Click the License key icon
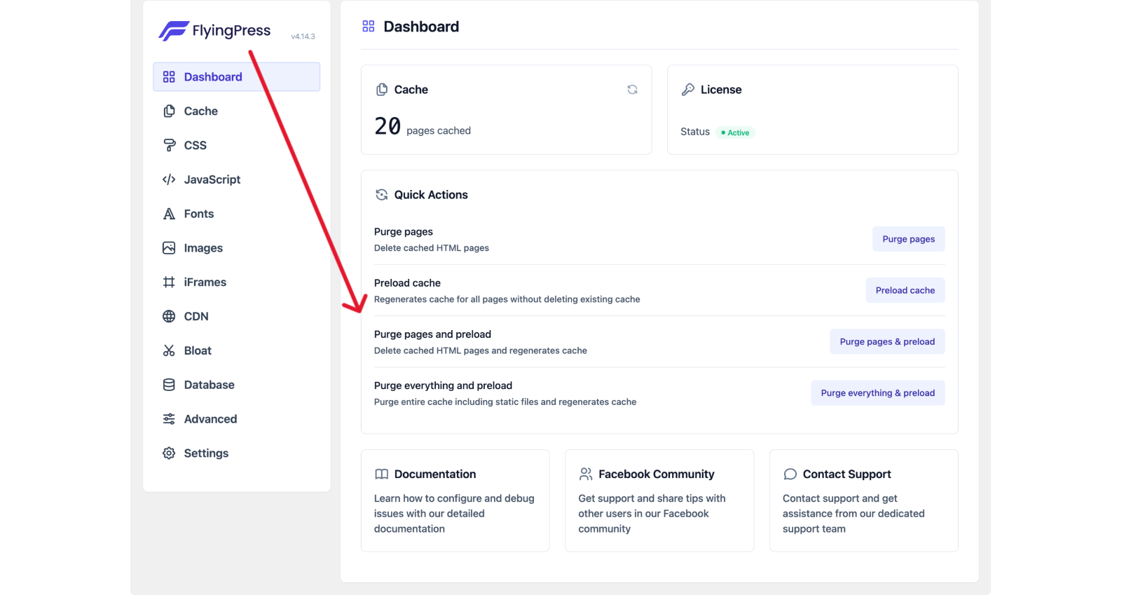This screenshot has height=595, width=1145. (x=688, y=90)
